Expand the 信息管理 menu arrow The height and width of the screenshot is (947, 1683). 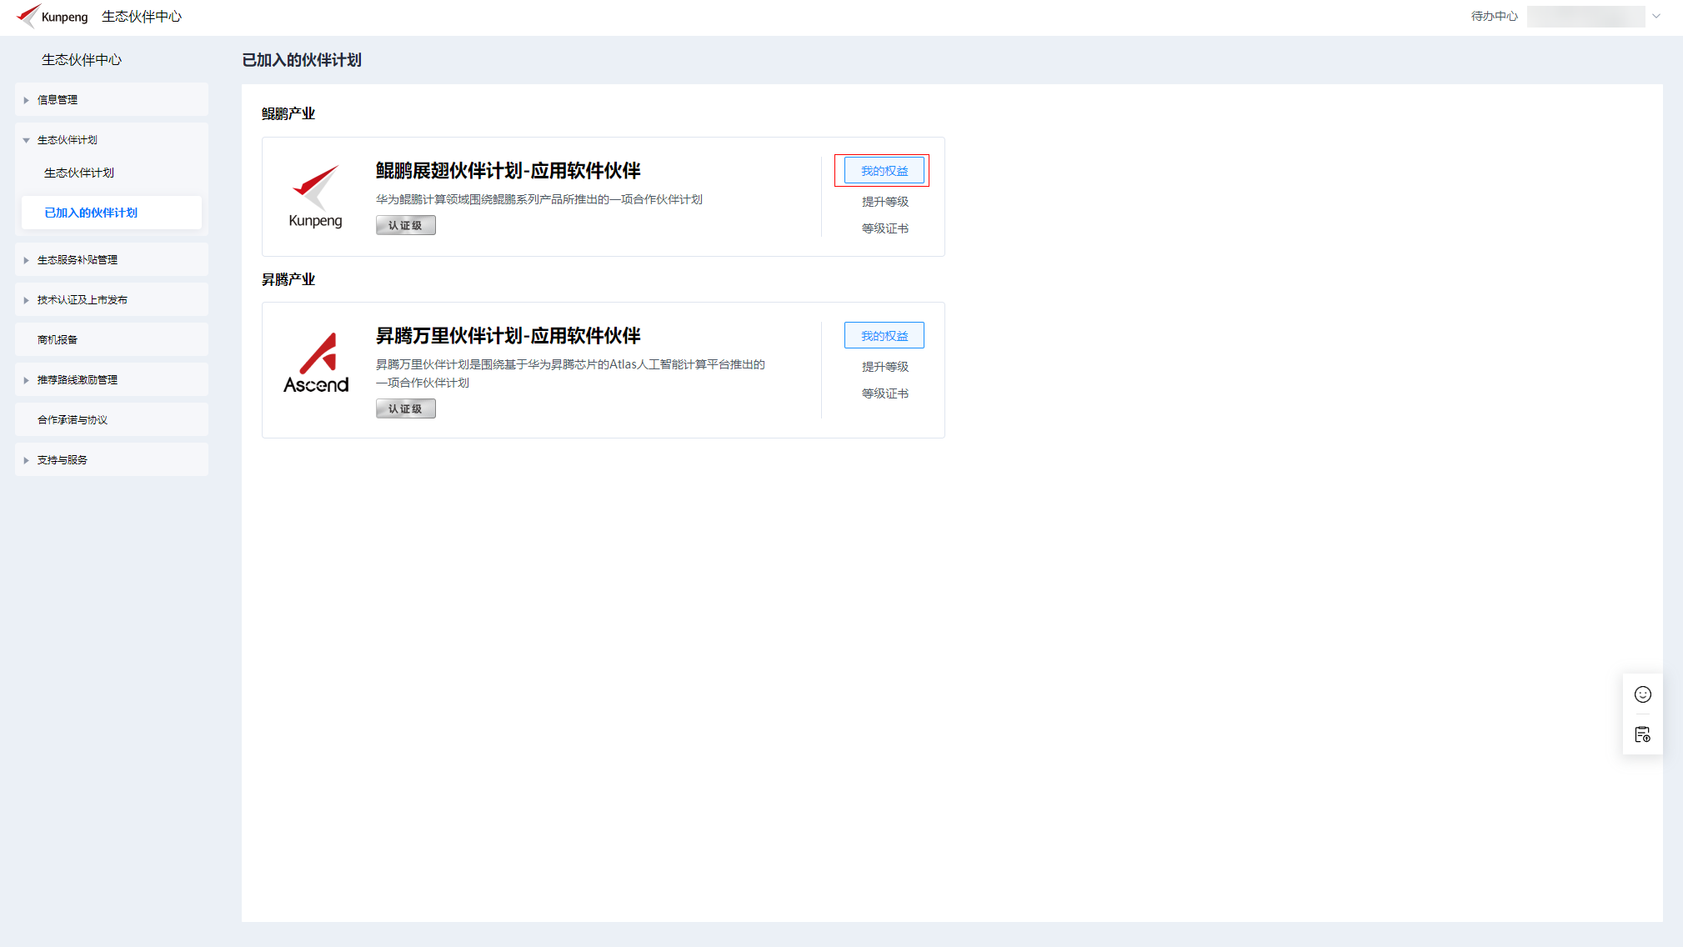point(27,100)
